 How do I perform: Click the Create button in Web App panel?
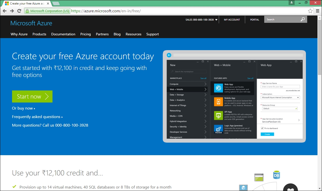click(267, 134)
